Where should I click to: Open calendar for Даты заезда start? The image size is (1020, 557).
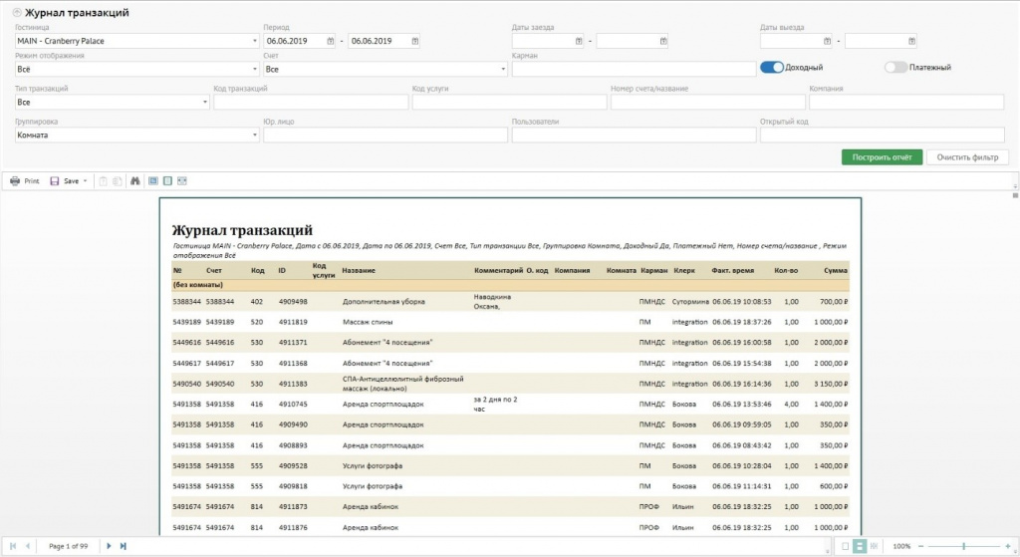pyautogui.click(x=579, y=41)
